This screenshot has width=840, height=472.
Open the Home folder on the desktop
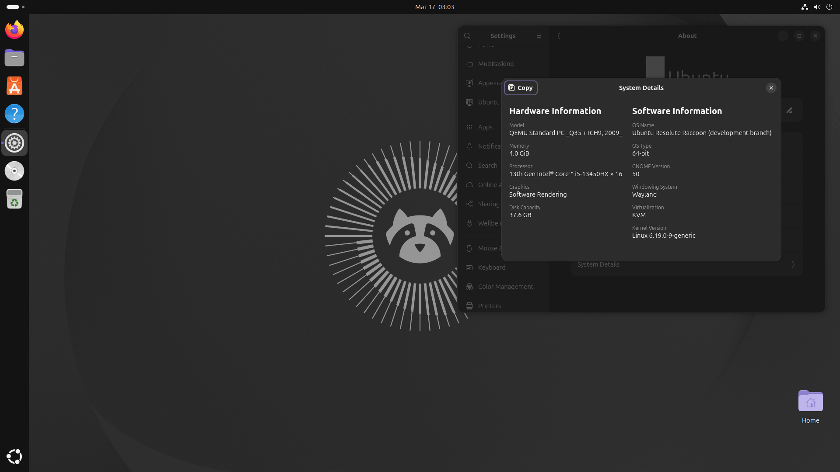pyautogui.click(x=810, y=402)
